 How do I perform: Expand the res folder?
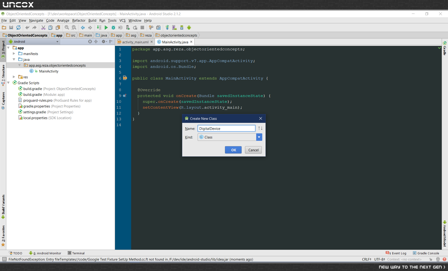tap(14, 77)
